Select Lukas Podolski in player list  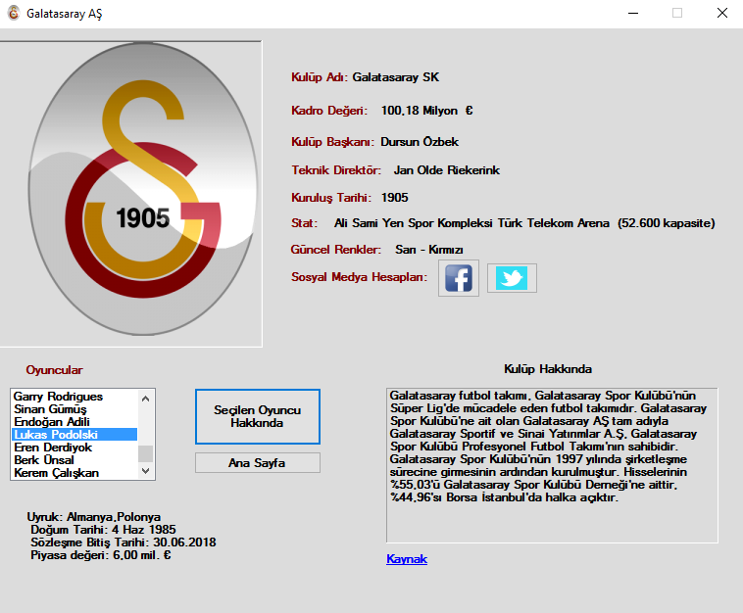(74, 435)
